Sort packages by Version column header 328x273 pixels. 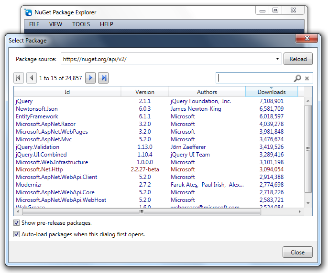pos(144,92)
